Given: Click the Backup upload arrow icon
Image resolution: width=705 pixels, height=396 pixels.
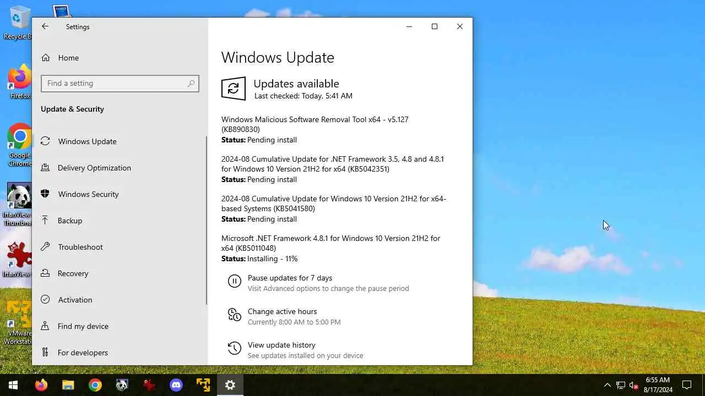Looking at the screenshot, I should [x=46, y=221].
